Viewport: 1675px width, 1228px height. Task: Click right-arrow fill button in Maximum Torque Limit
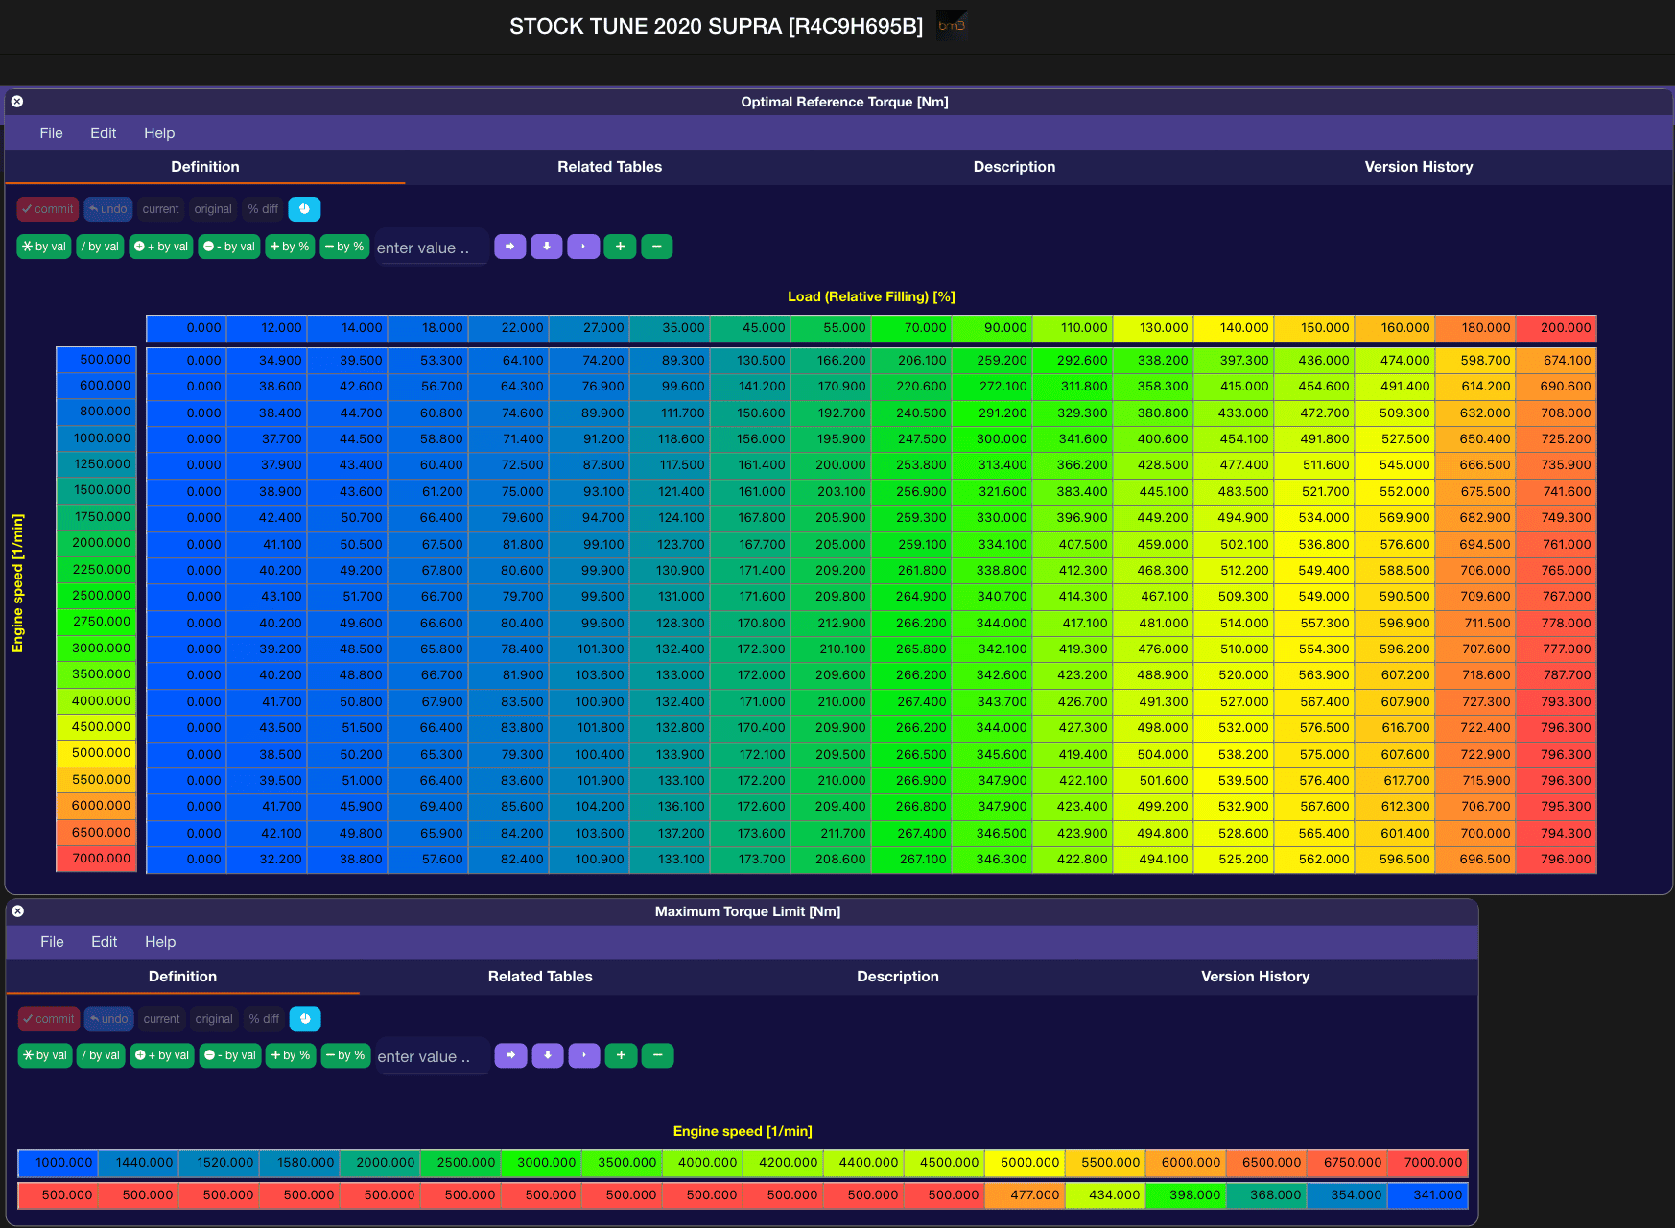[511, 1055]
